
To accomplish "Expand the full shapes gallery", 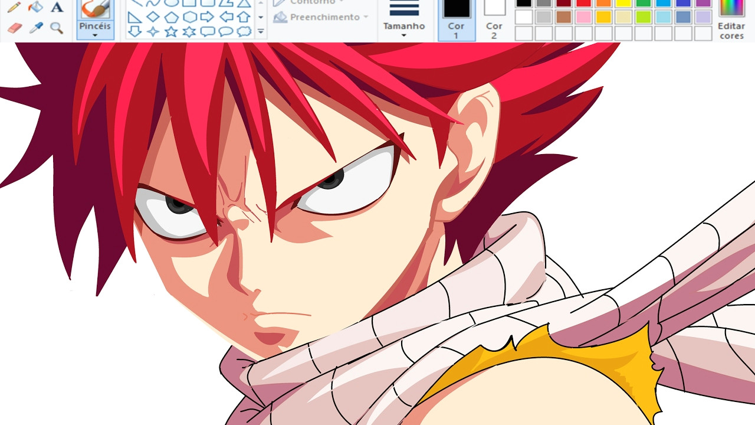I will tap(261, 31).
